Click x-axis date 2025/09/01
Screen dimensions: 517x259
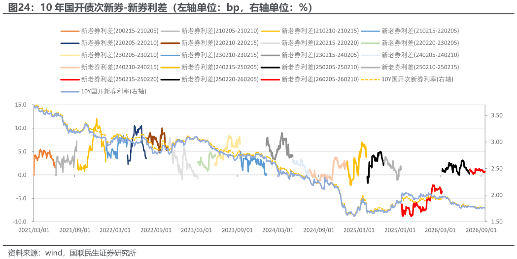400,230
